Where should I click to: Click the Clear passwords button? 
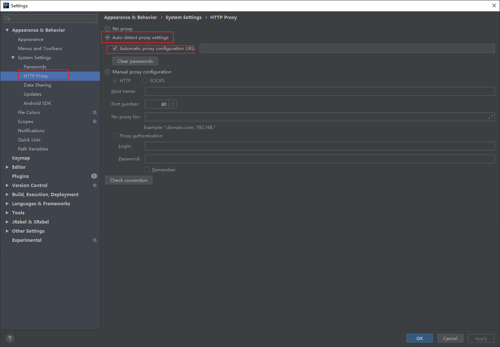pyautogui.click(x=135, y=61)
